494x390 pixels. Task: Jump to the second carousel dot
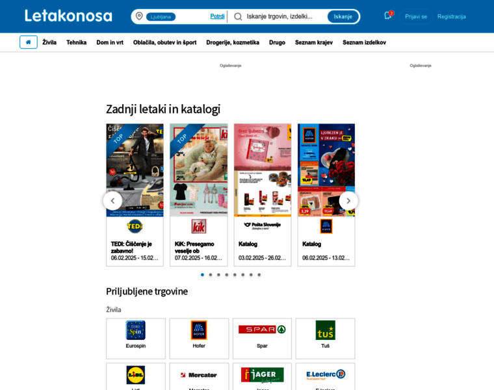click(x=211, y=275)
